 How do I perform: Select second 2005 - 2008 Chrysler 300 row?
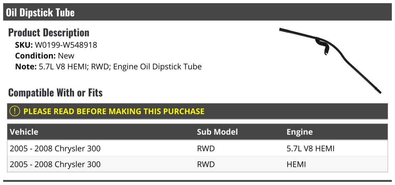click(x=197, y=164)
